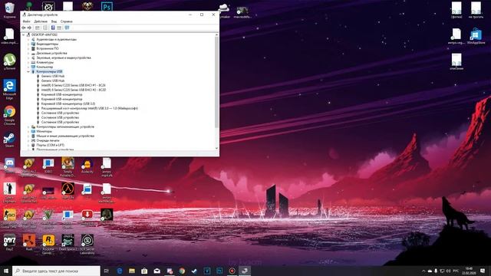Image resolution: width=491 pixels, height=276 pixels.
Task: Click the Windows Start button
Action: [6, 271]
